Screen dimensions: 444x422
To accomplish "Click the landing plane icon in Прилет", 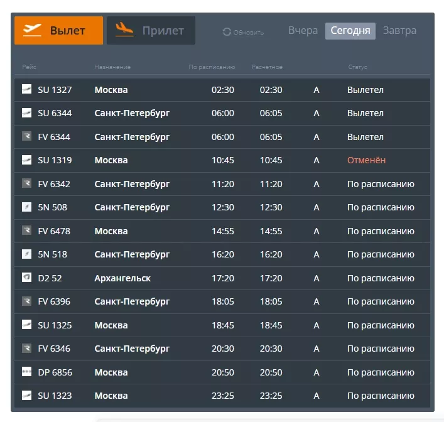I will point(124,30).
